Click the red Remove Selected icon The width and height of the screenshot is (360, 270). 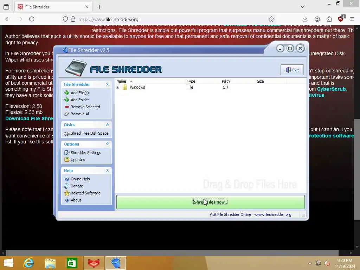67,107
